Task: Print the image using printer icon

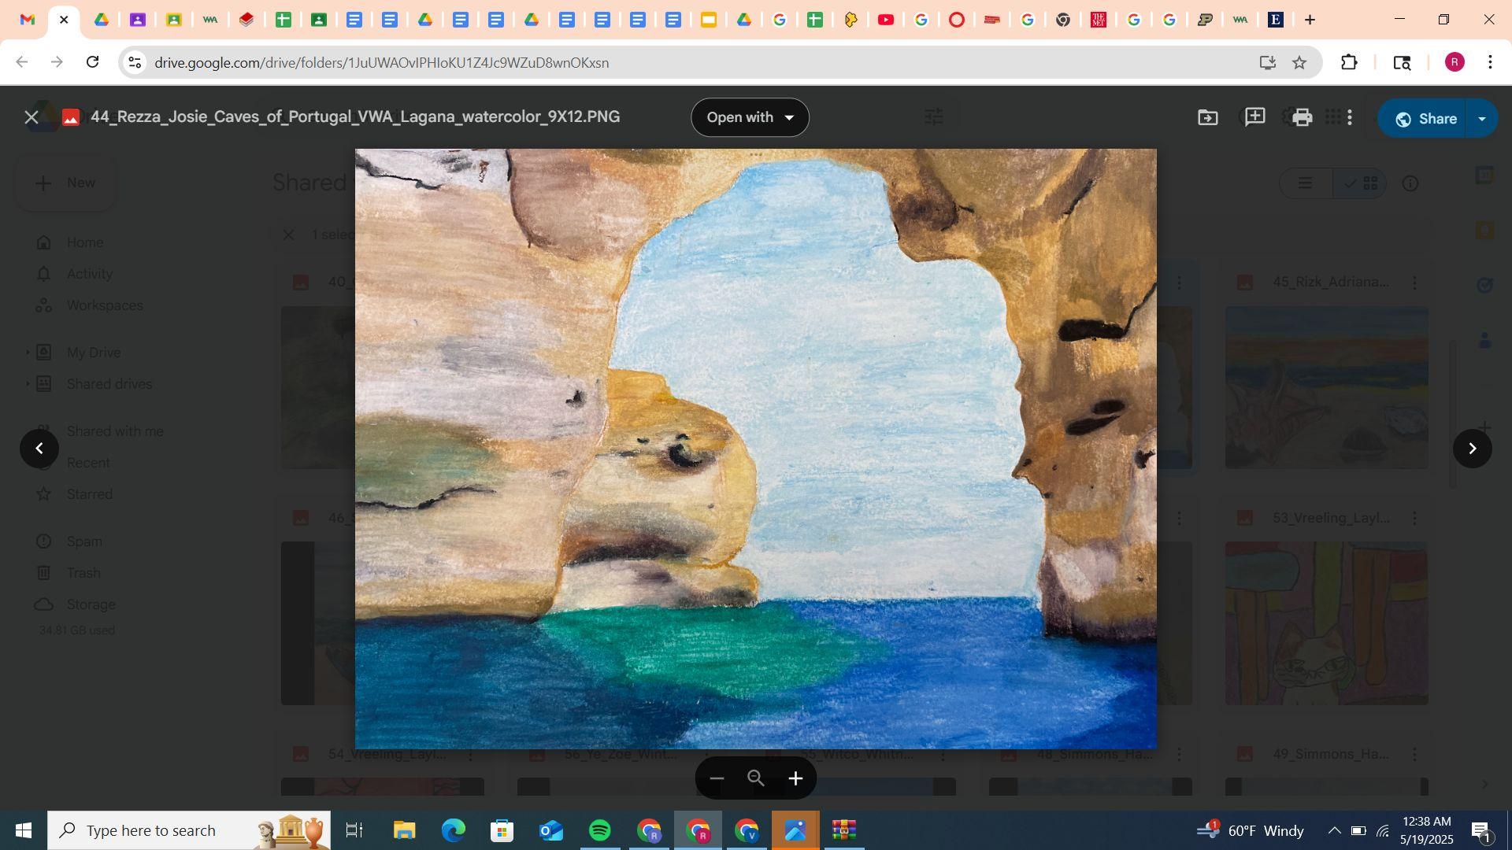Action: coord(1302,118)
